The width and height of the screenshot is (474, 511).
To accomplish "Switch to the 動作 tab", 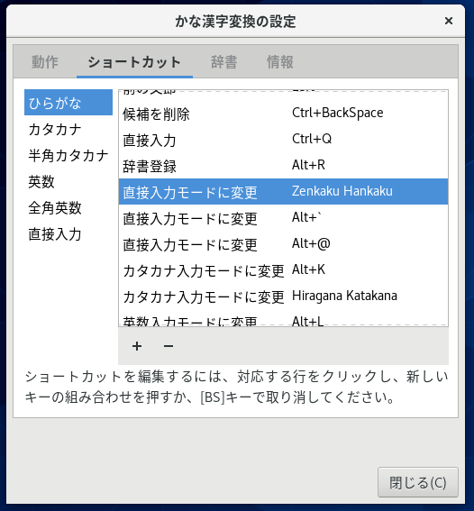I will pyautogui.click(x=45, y=62).
